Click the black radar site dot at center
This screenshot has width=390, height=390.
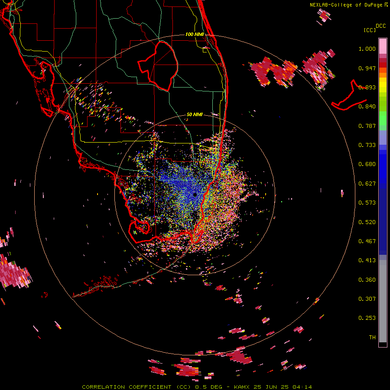tap(195, 195)
